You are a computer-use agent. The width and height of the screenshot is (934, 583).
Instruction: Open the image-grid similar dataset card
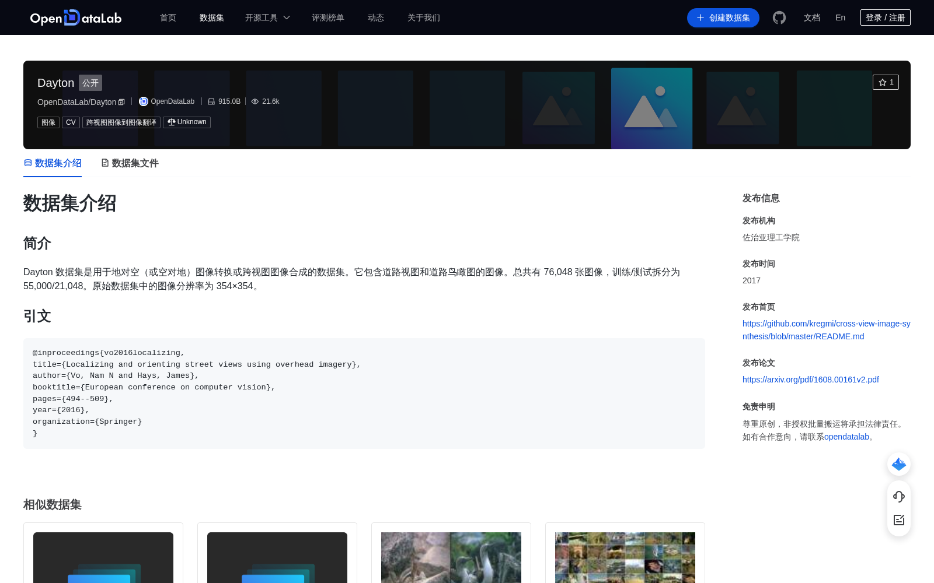(x=625, y=553)
